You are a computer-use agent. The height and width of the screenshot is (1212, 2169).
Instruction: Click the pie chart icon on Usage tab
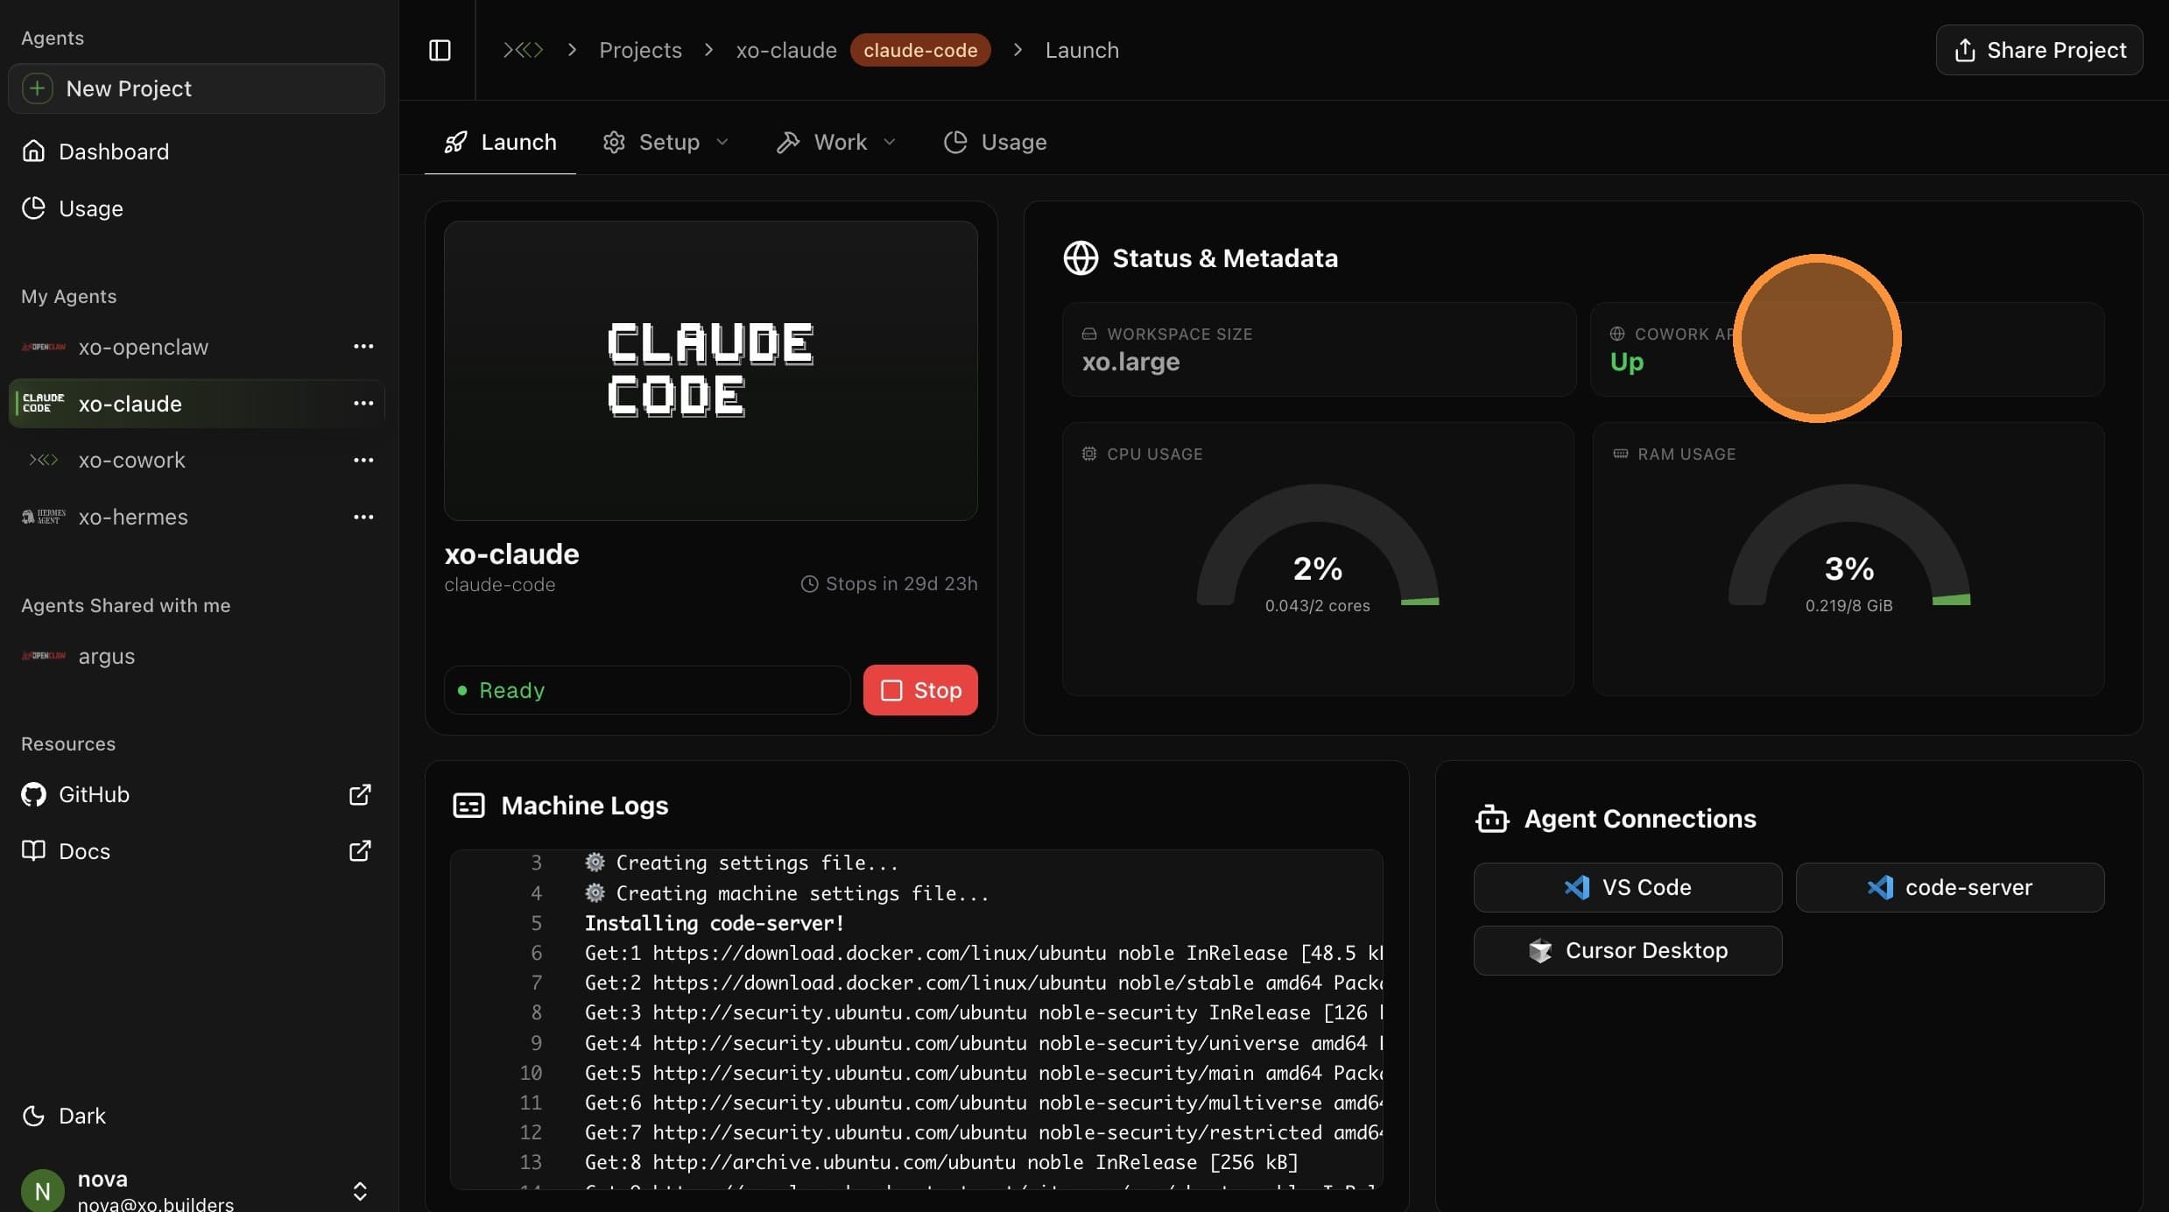[x=955, y=142]
